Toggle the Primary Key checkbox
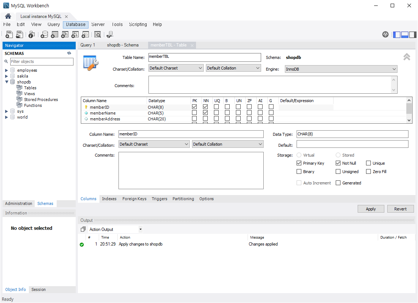 click(299, 163)
